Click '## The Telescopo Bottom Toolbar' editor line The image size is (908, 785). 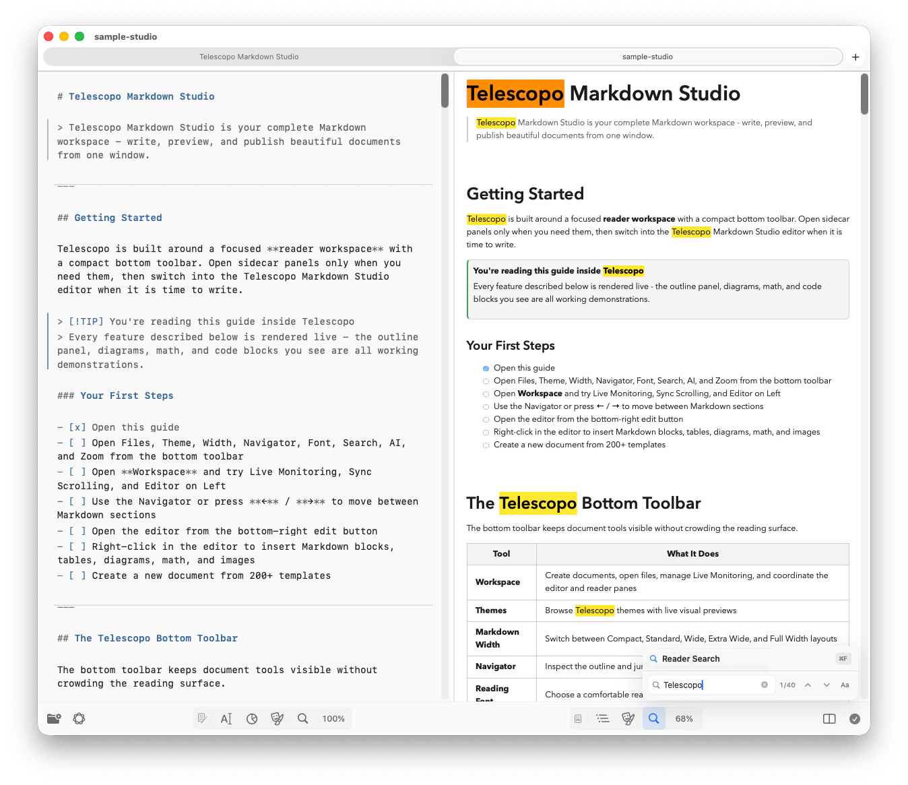tap(148, 638)
